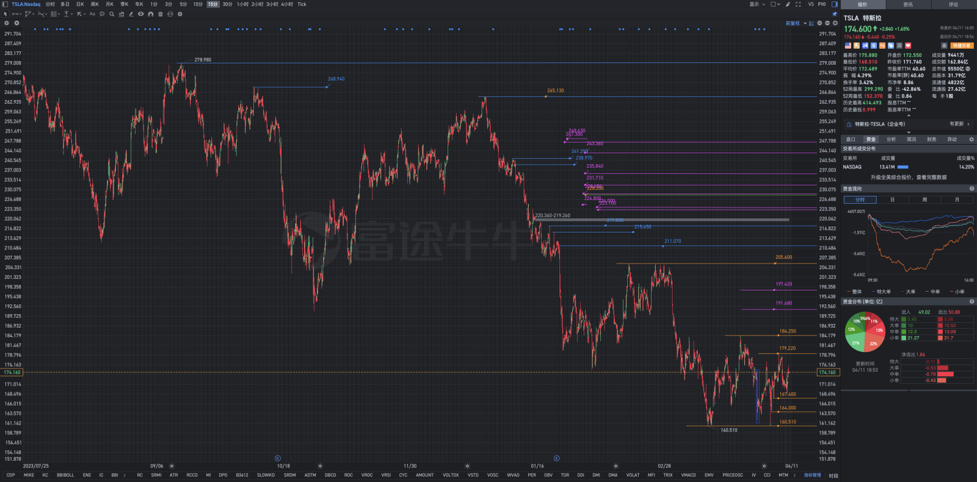Open chart indicator settings gear below toolbar
Image resolution: width=977 pixels, height=482 pixels.
click(7, 23)
